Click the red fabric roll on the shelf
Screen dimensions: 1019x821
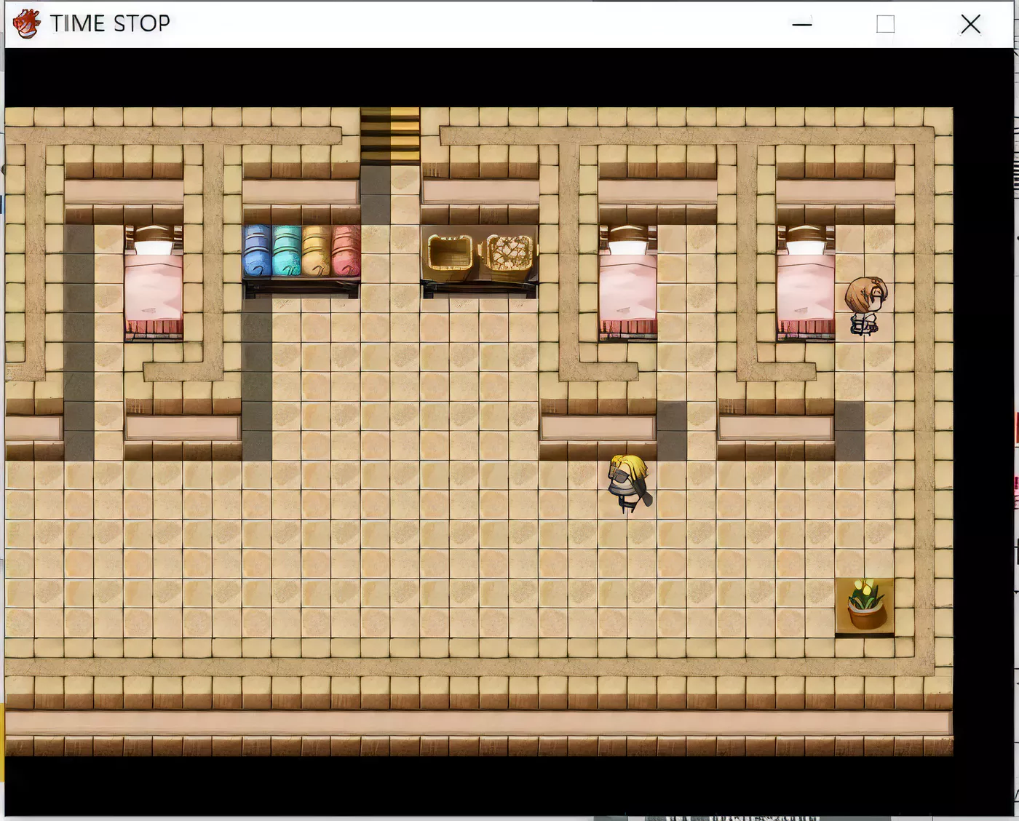click(x=346, y=251)
